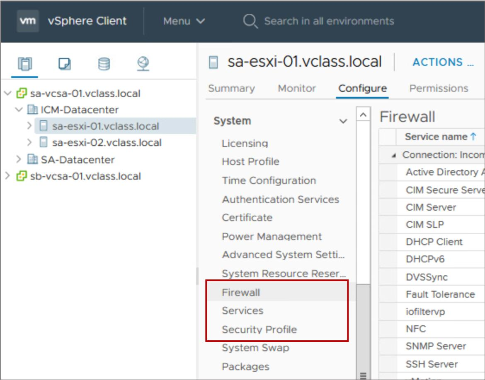Click the scroll up arrow of settings list
Screen dimensions: 485x380
pyautogui.click(x=363, y=115)
